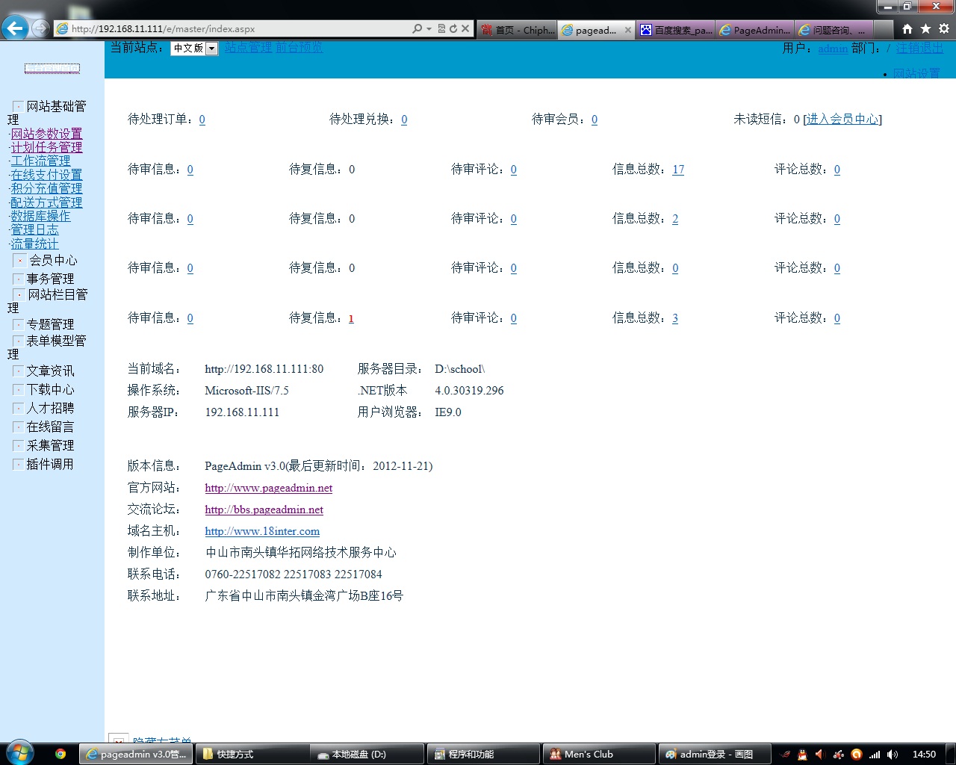Open the 网站参数设置 link

click(x=46, y=134)
